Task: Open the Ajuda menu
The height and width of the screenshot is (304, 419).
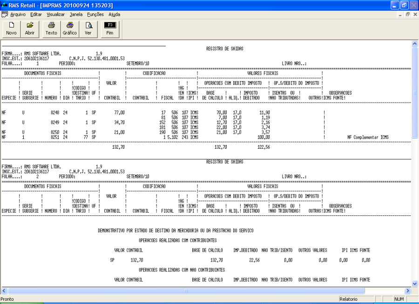Action: (114, 14)
